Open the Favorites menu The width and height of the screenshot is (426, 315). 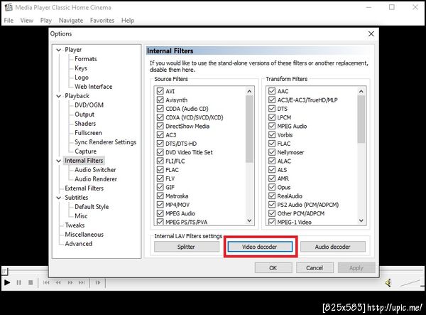click(102, 21)
